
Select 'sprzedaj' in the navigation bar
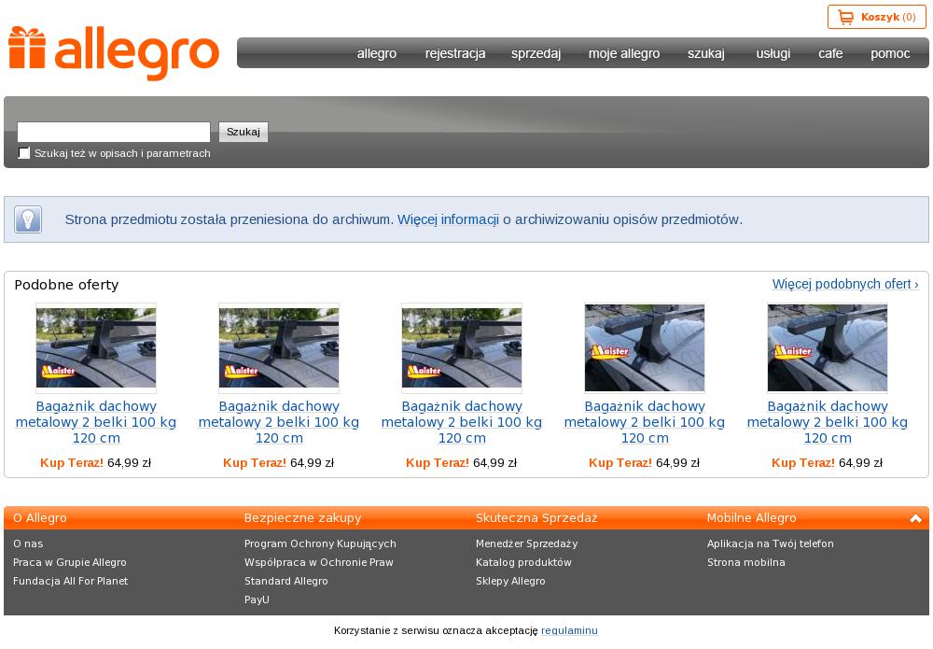(536, 53)
